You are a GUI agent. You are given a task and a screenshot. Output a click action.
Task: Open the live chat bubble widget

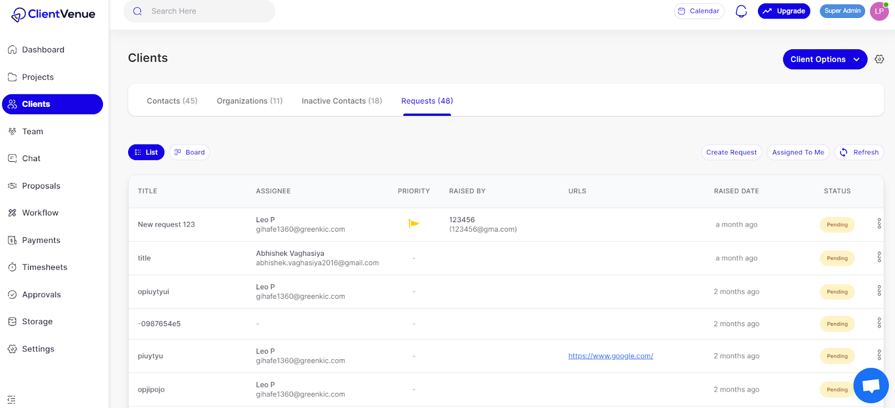(871, 386)
